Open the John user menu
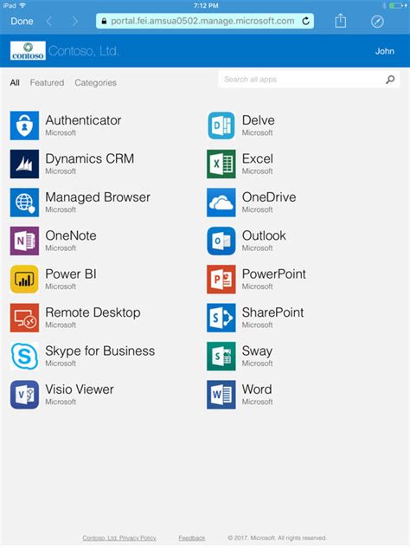This screenshot has height=547, width=410. (385, 51)
